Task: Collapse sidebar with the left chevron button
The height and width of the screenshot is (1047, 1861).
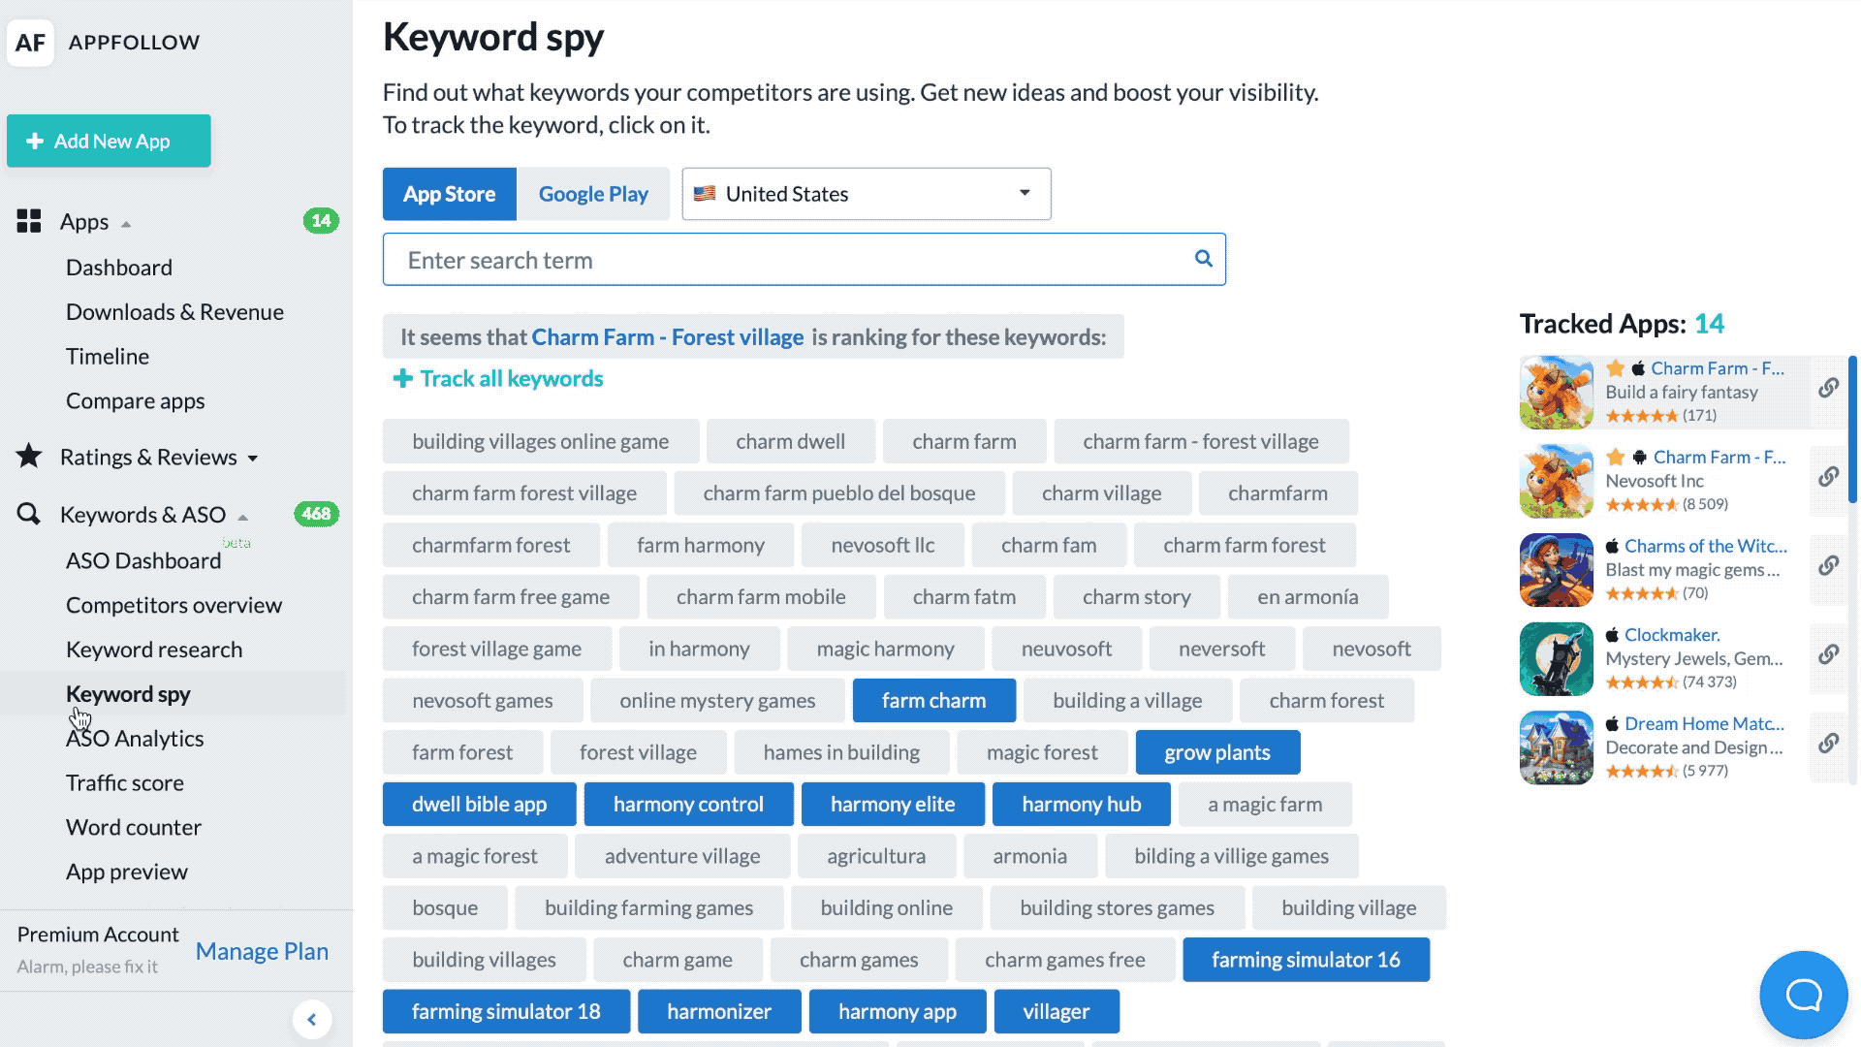Action: (x=312, y=1019)
